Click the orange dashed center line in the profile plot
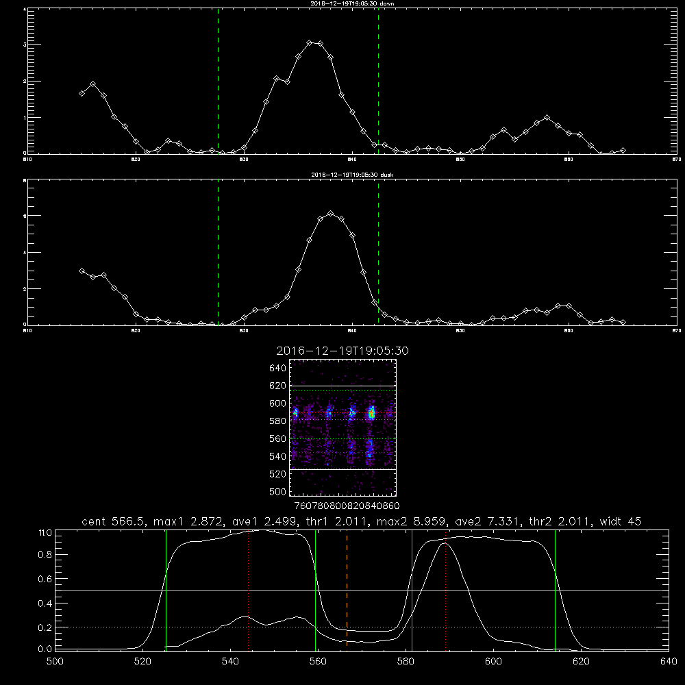 347,590
